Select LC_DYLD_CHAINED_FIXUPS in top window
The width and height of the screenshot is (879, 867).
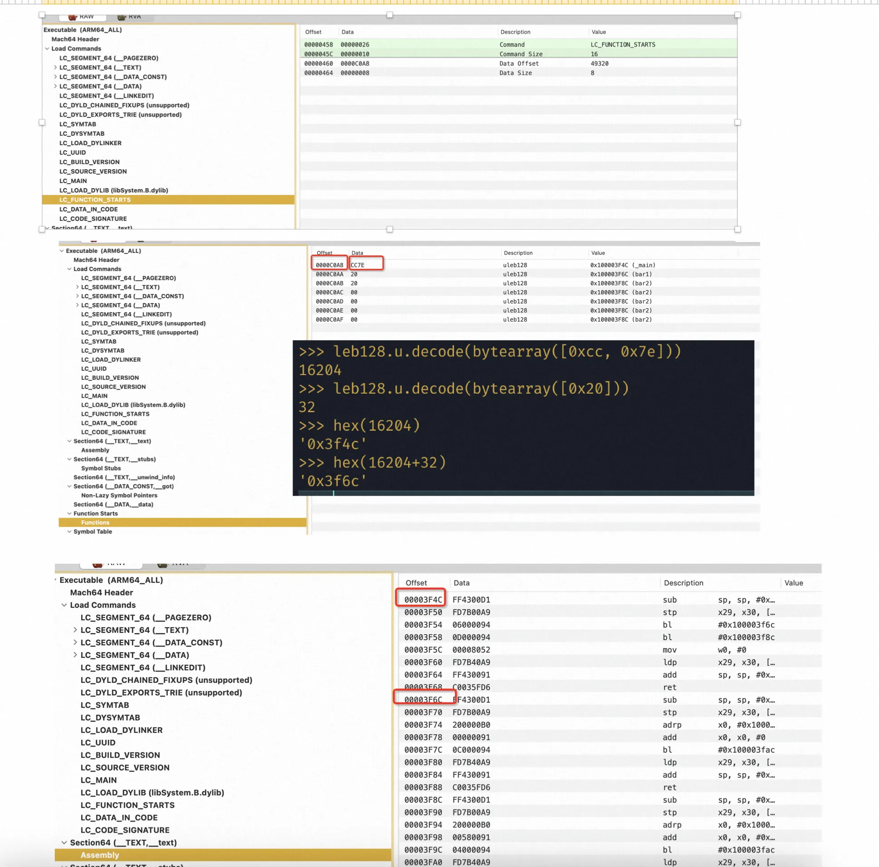tap(124, 105)
